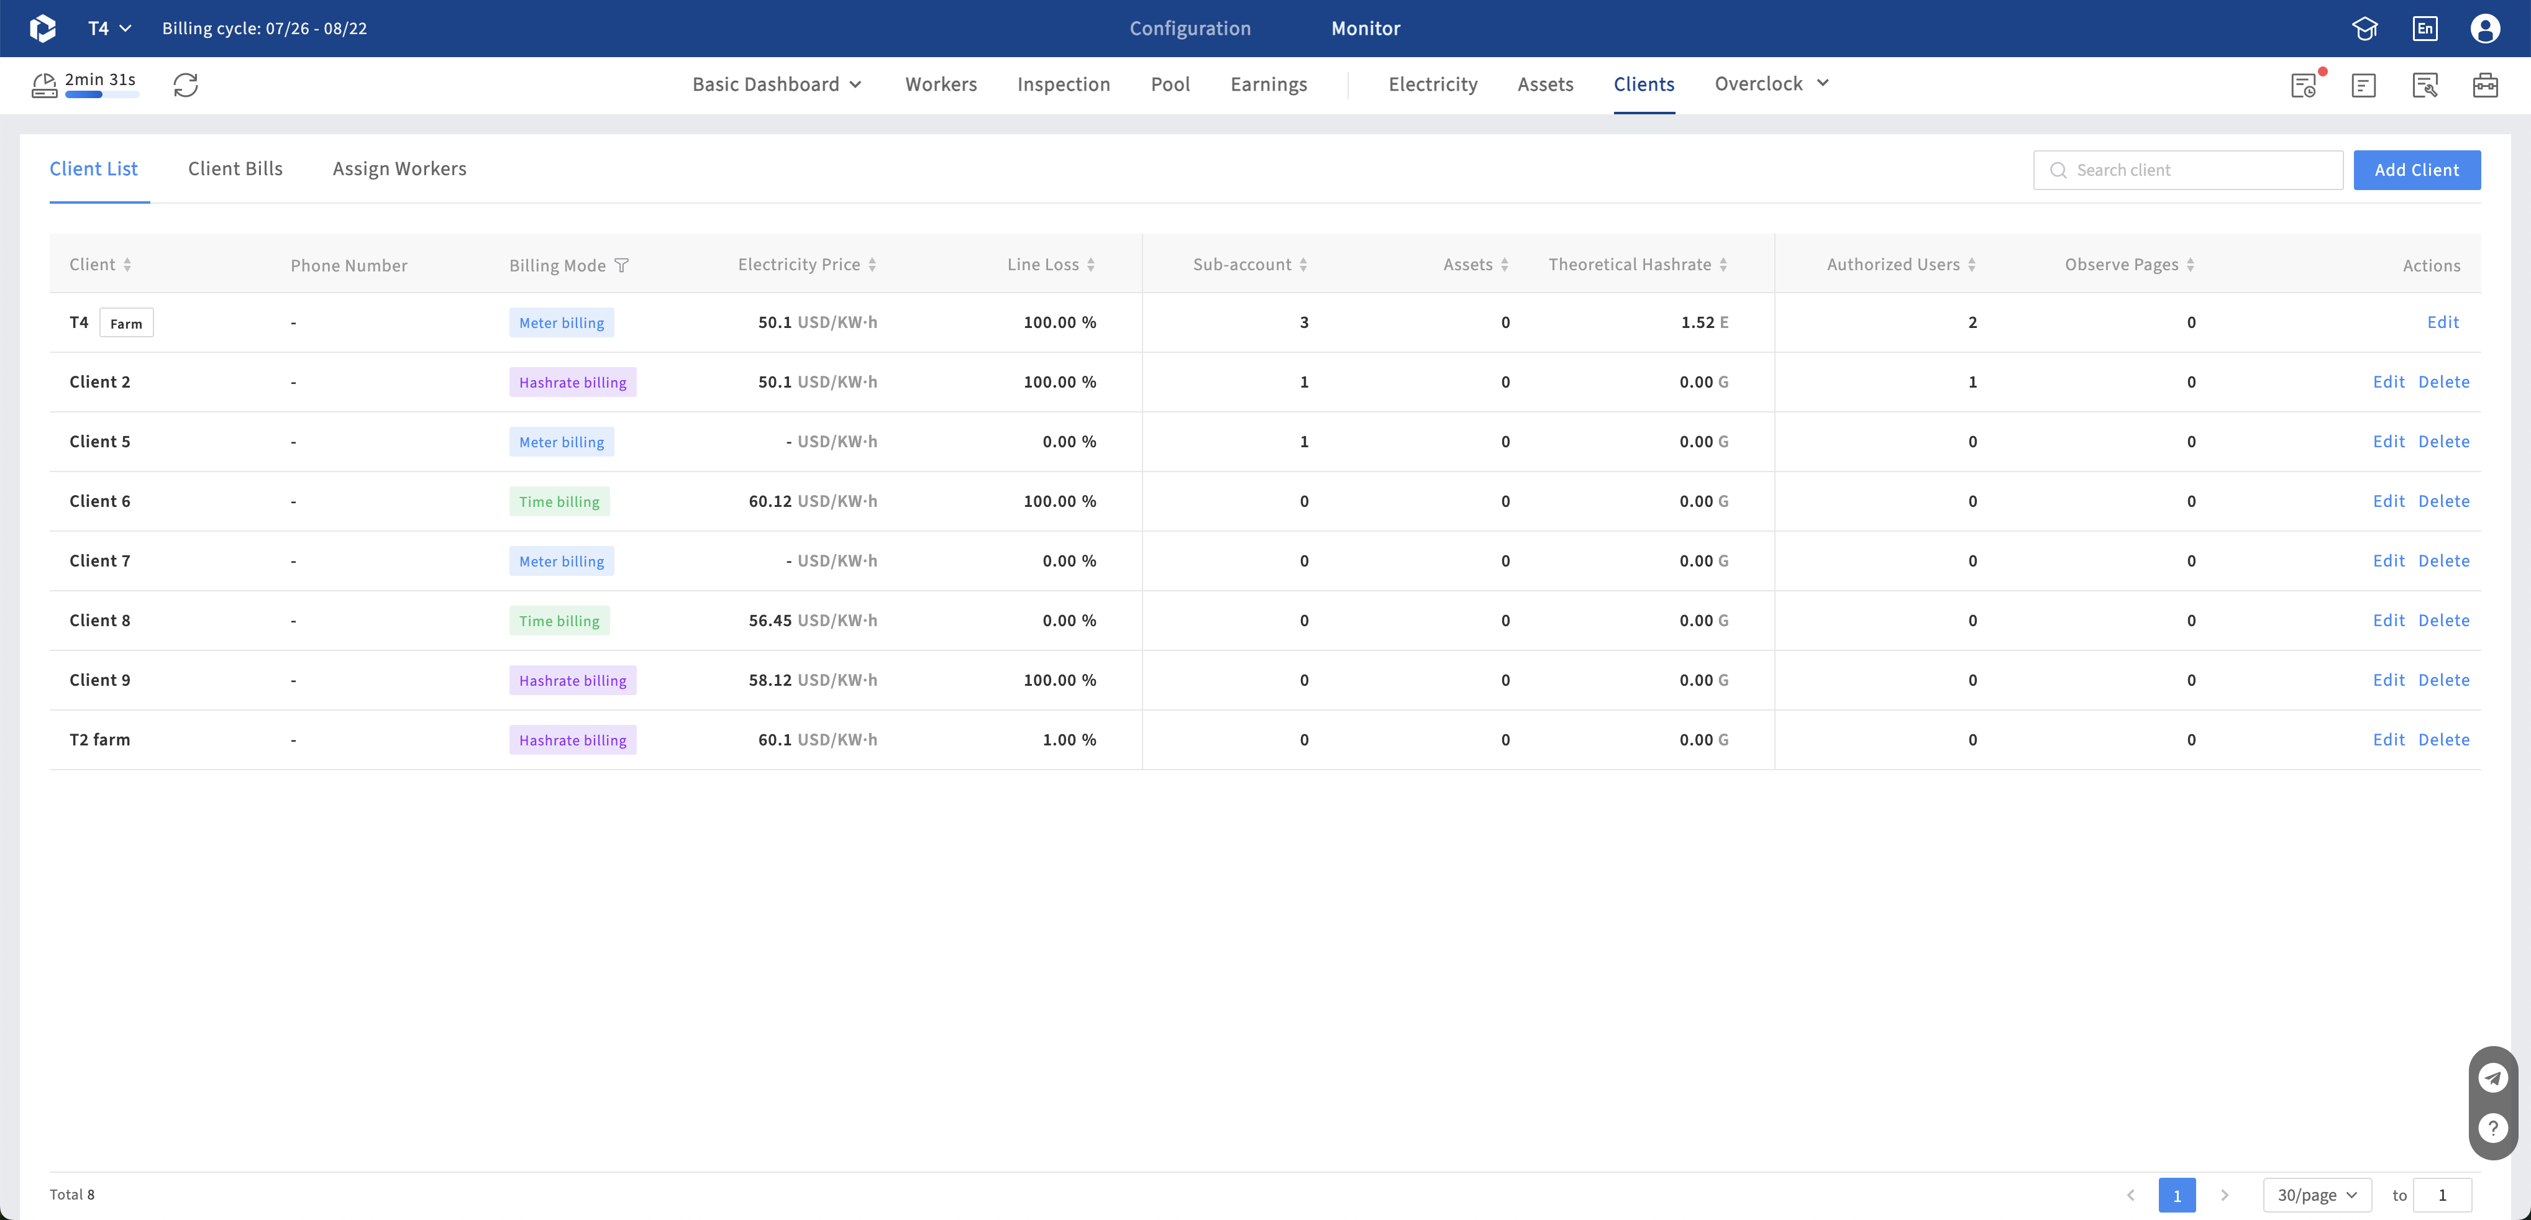2531x1220 pixels.
Task: Open the Electricity page
Action: click(1433, 84)
